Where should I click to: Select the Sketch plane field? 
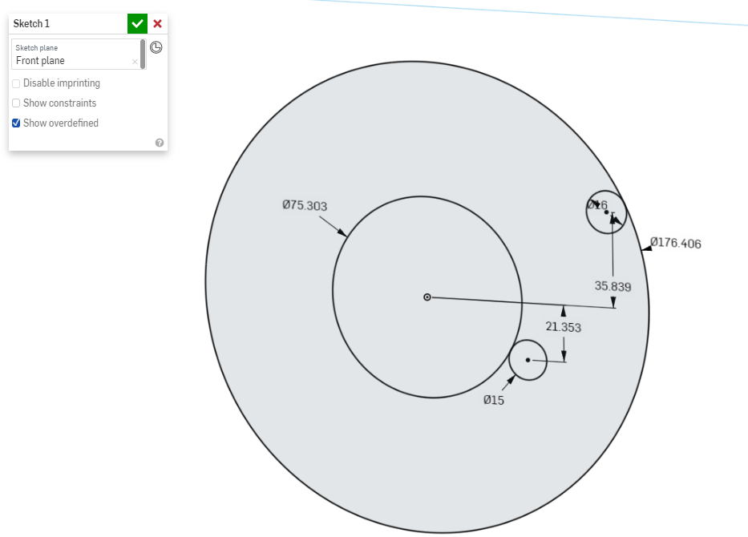pyautogui.click(x=76, y=55)
